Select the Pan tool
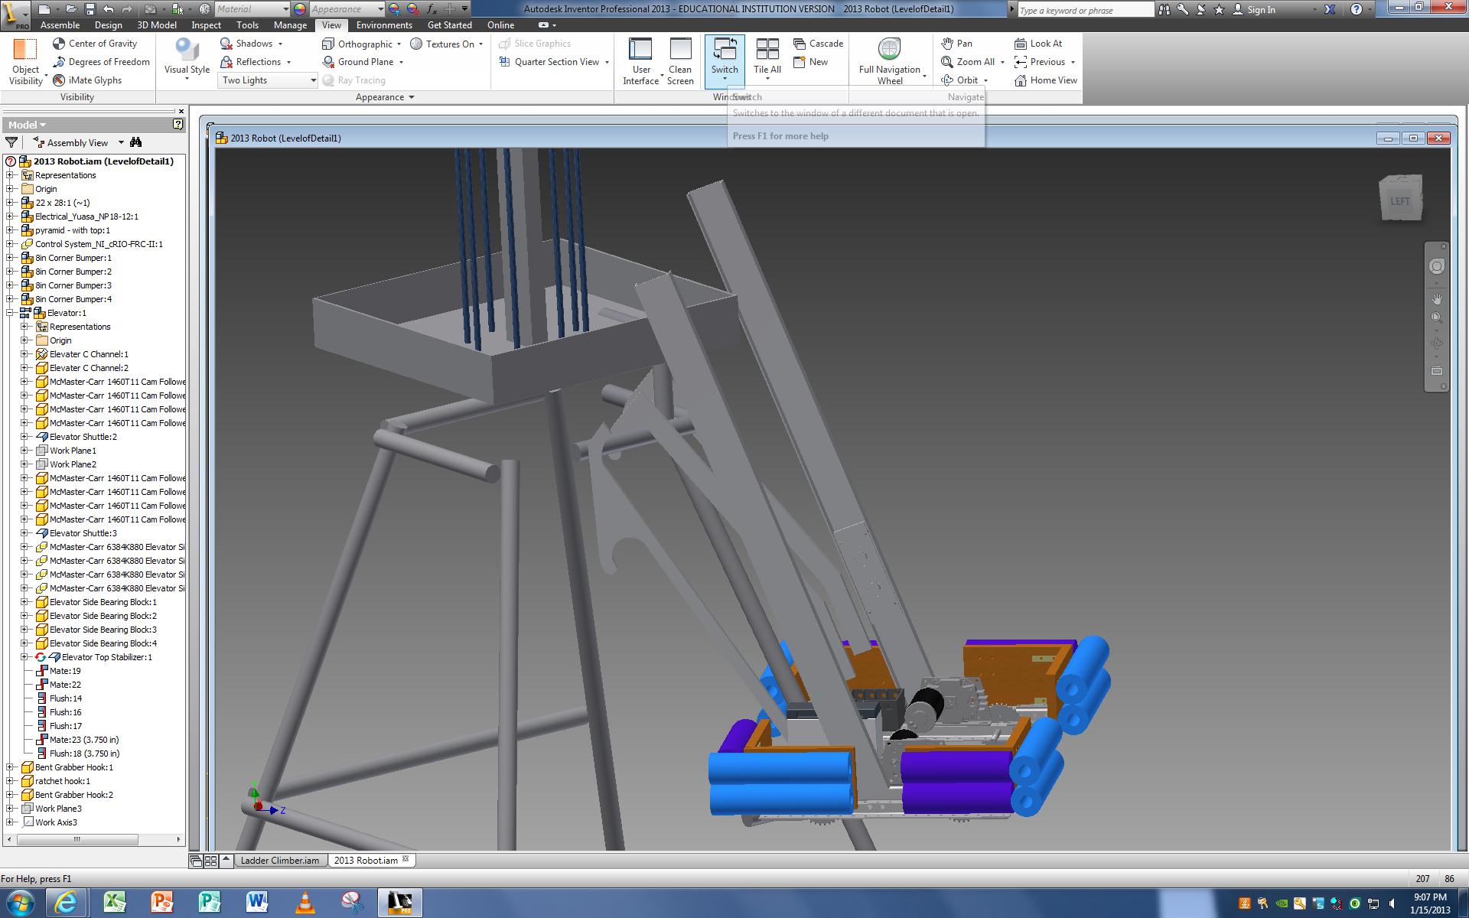The image size is (1469, 918). click(956, 44)
